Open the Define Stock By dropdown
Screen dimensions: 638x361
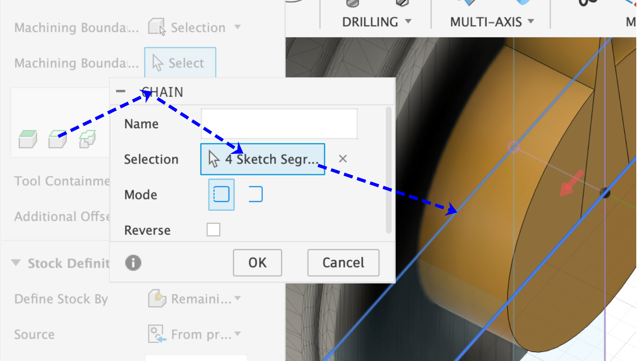pyautogui.click(x=194, y=299)
